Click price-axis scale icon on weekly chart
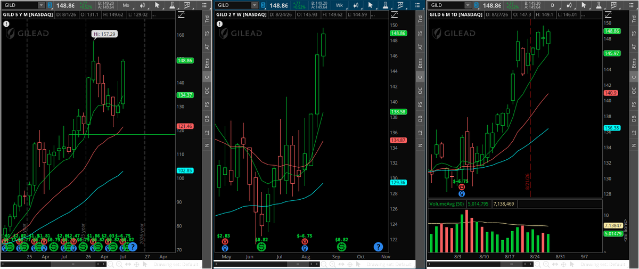 click(395, 14)
